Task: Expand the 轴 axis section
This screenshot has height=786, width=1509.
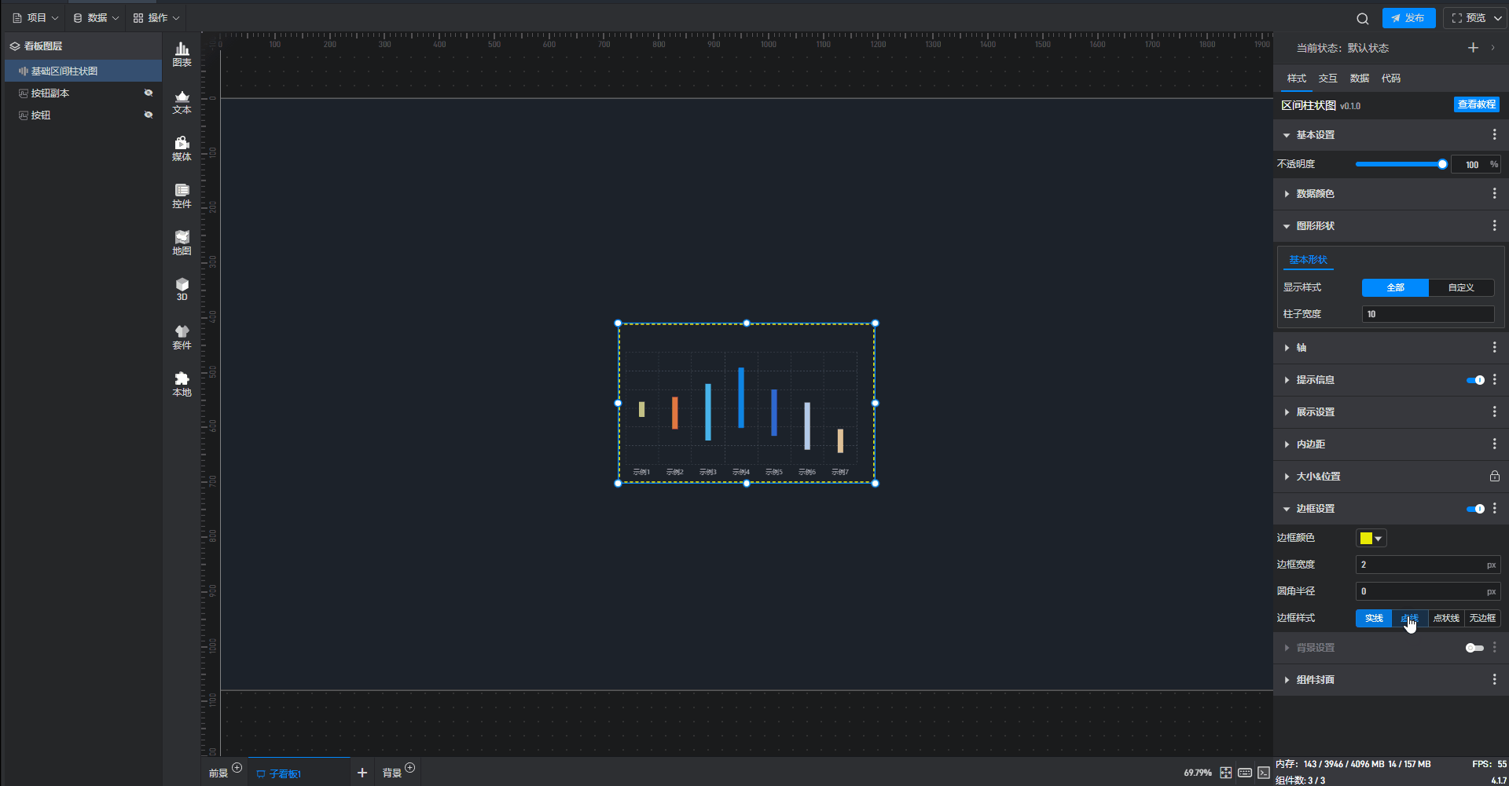Action: (x=1301, y=348)
